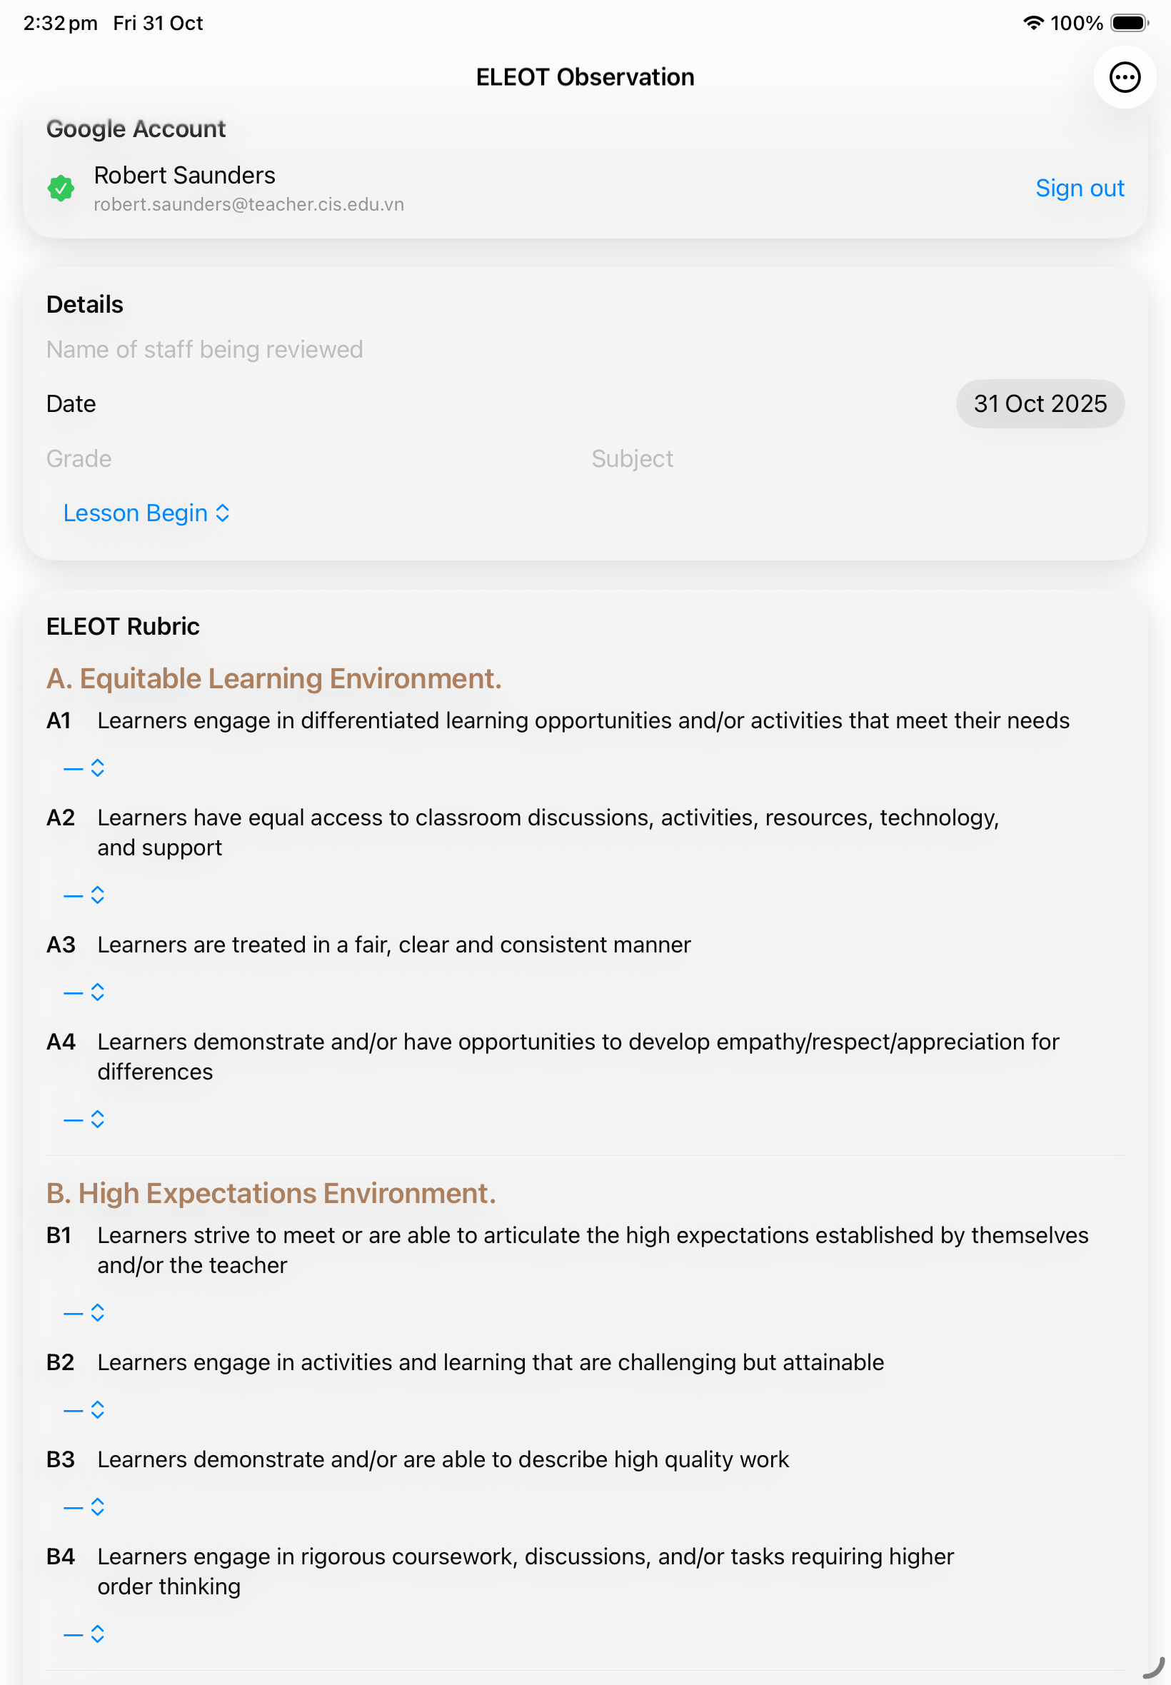Open the Lesson Begin phase selector
The width and height of the screenshot is (1171, 1685).
(x=145, y=513)
